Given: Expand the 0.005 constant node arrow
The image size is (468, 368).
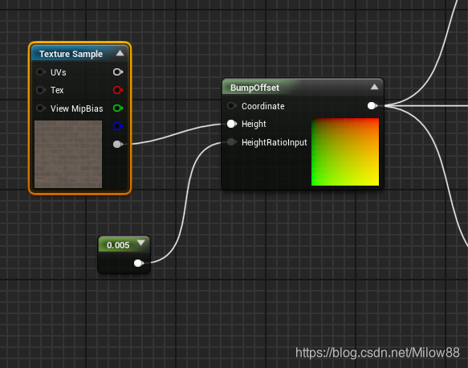Looking at the screenshot, I should pos(140,243).
